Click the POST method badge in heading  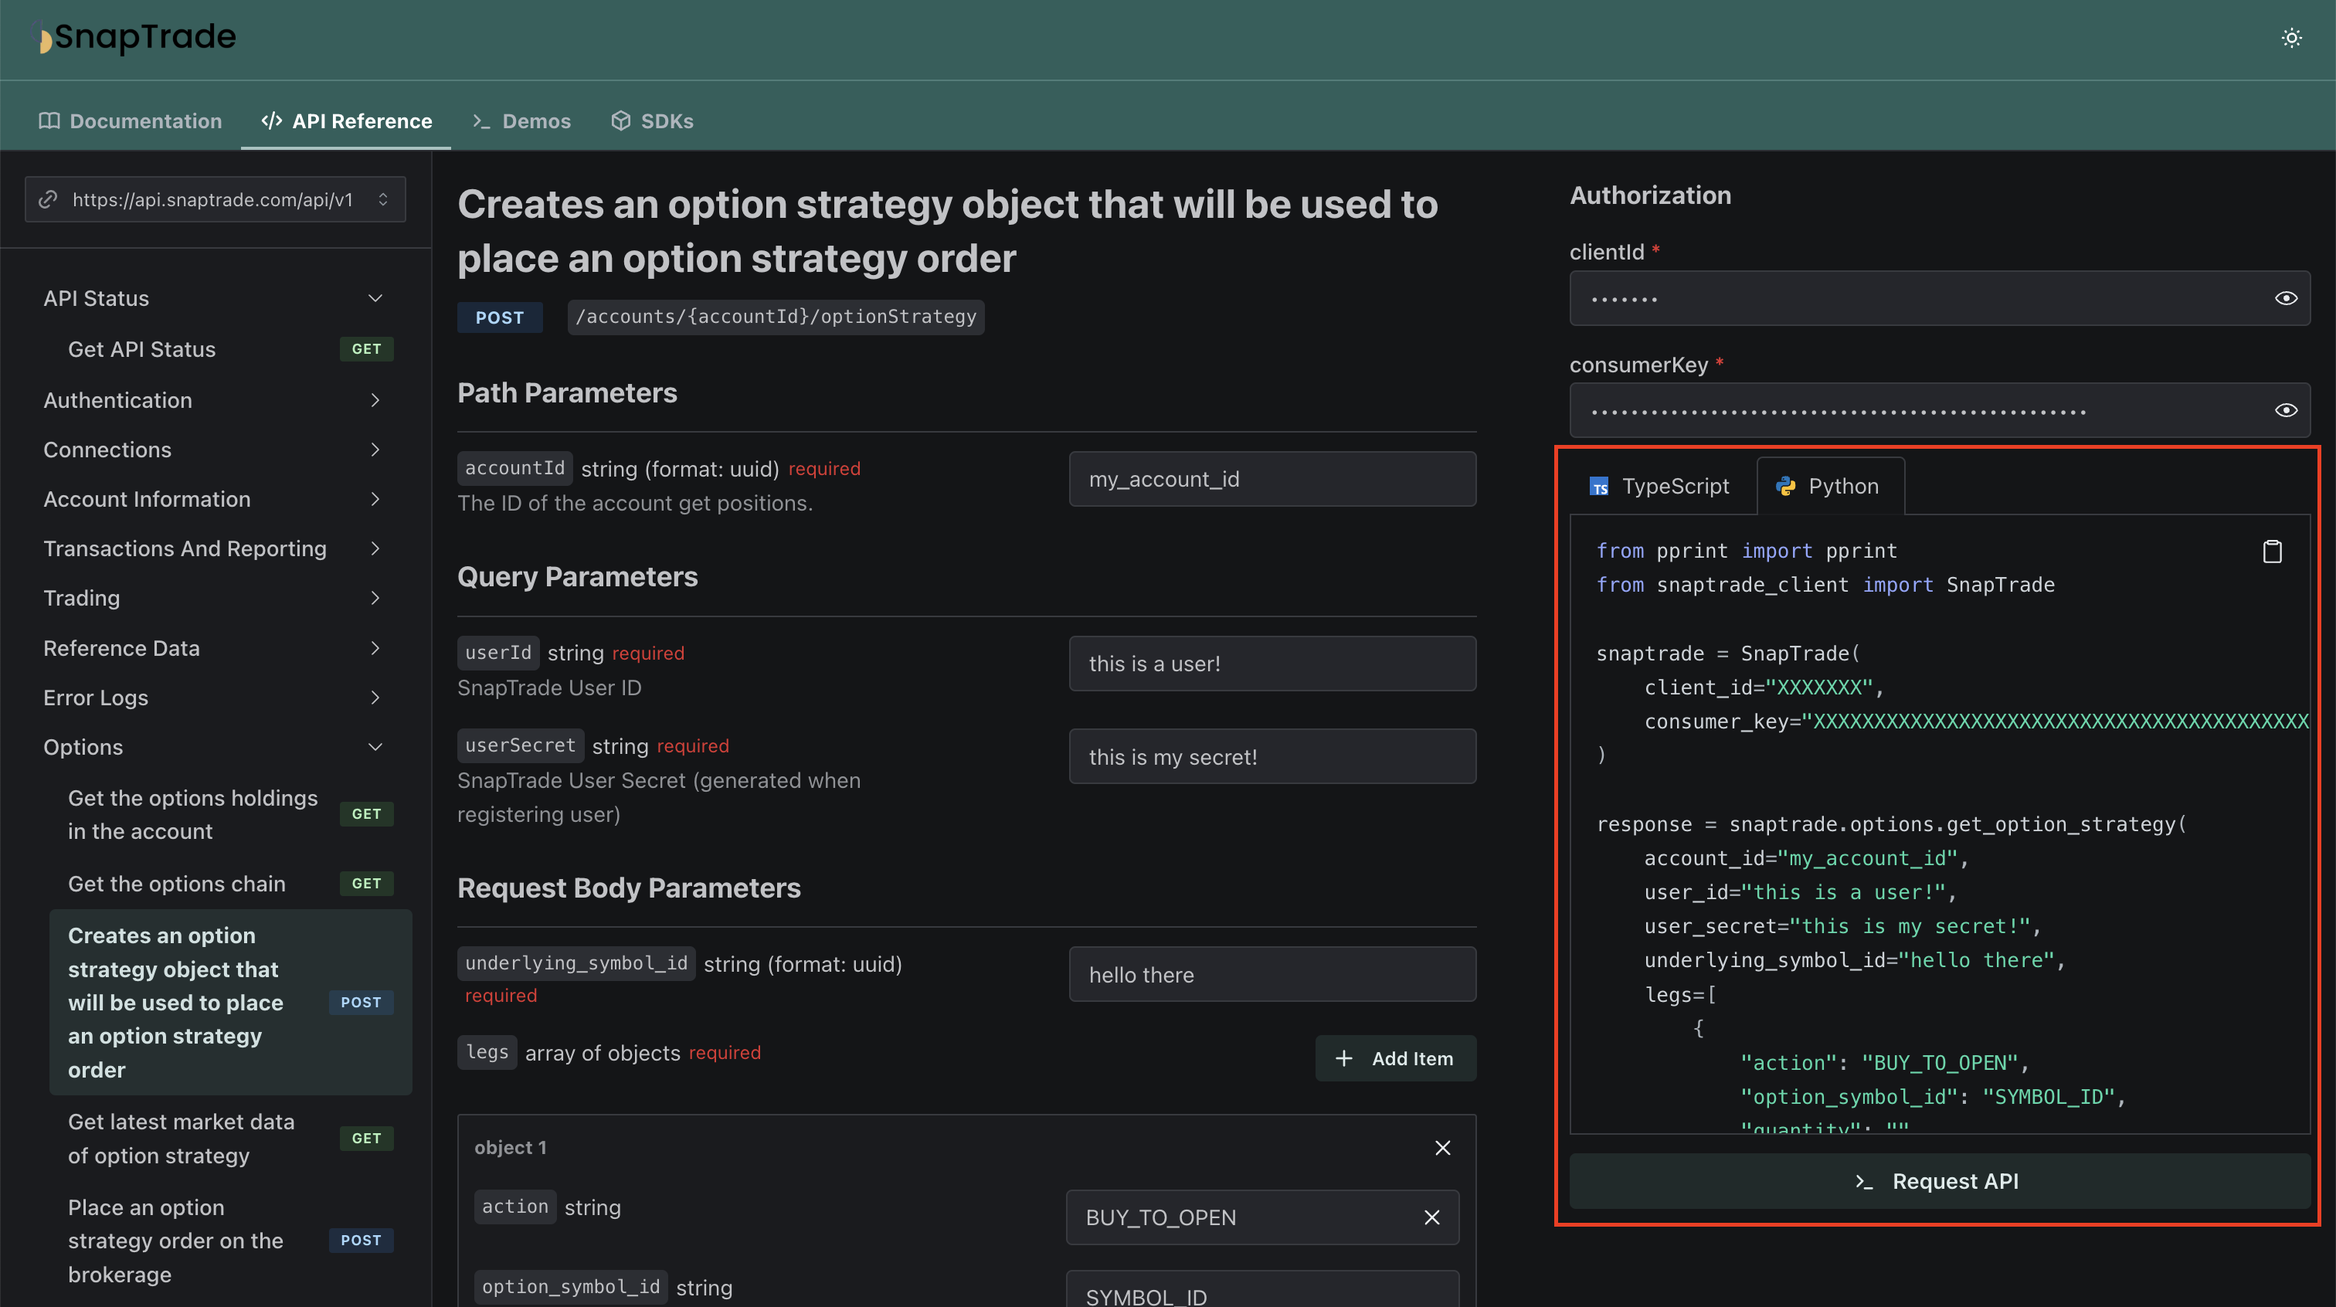(500, 317)
